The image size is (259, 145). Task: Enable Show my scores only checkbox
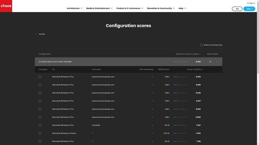[x=202, y=45]
